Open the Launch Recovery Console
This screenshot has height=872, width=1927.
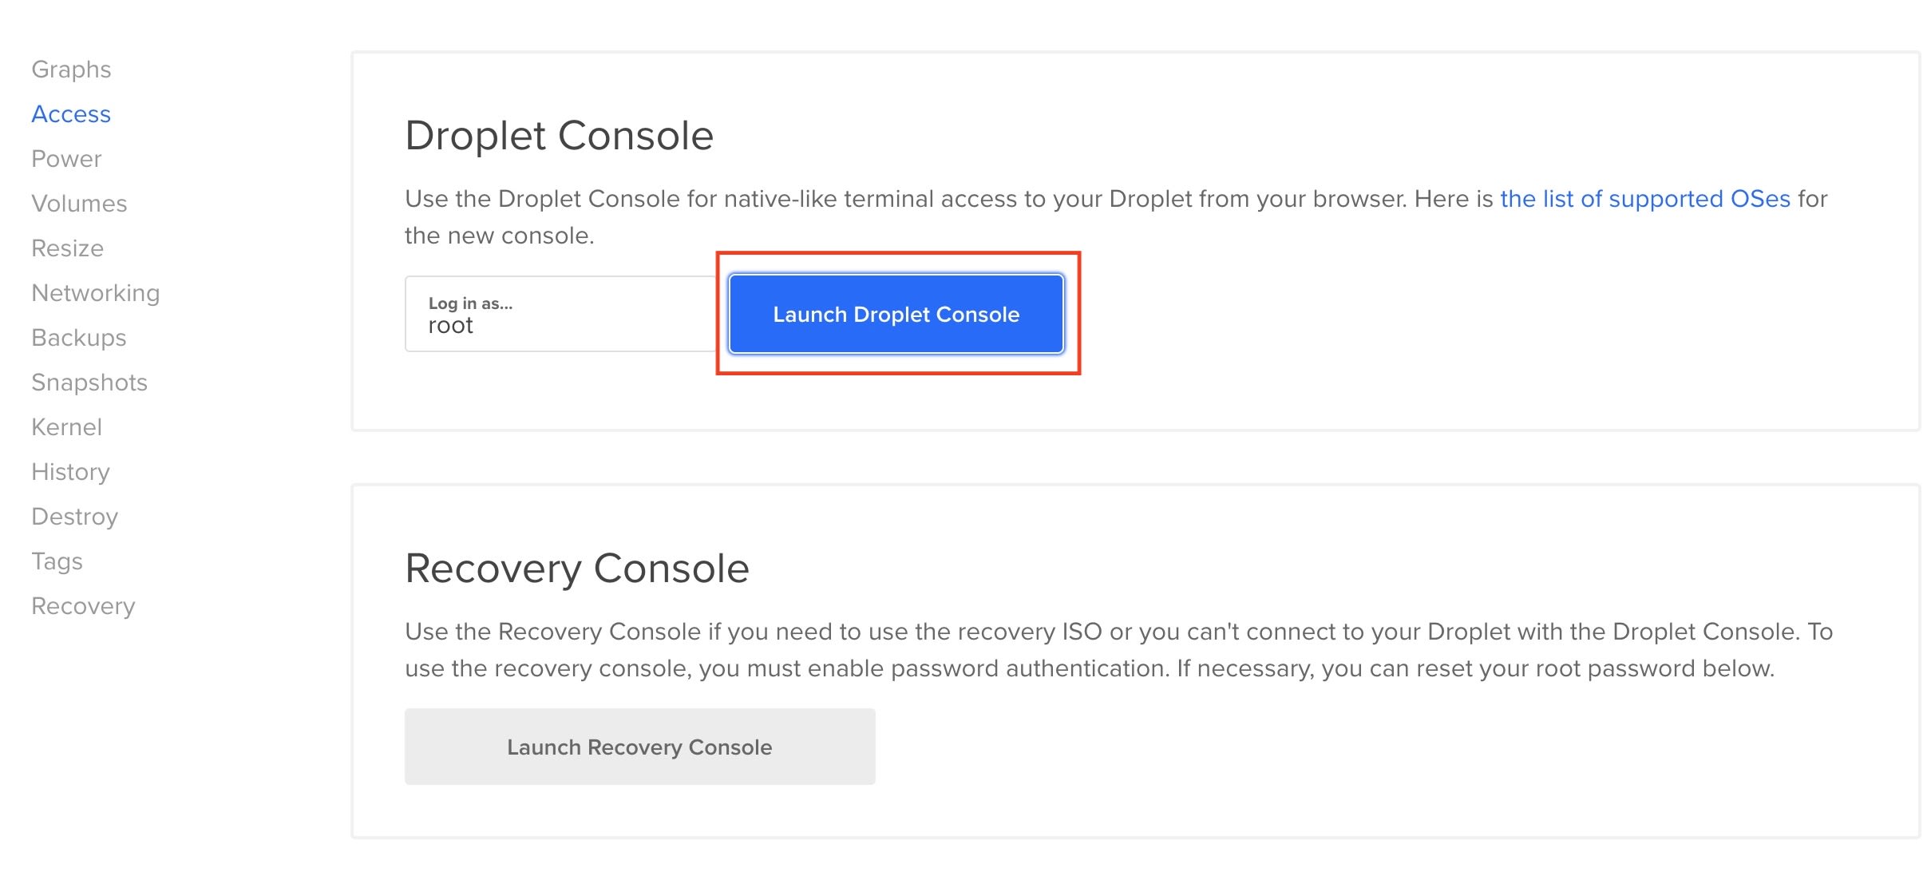(x=639, y=747)
